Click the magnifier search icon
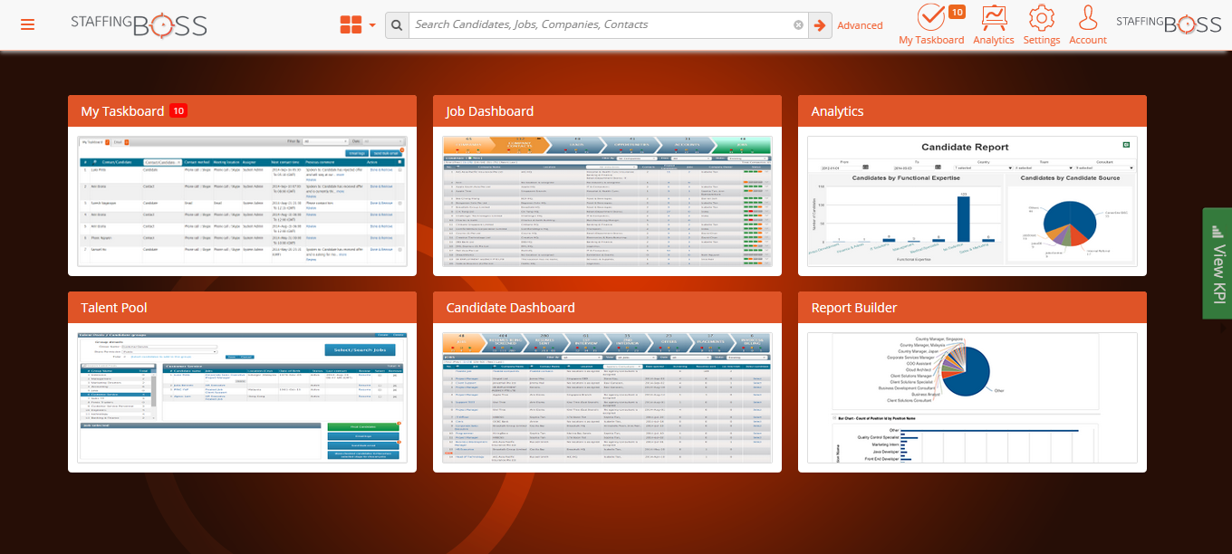The width and height of the screenshot is (1232, 554). click(x=397, y=25)
